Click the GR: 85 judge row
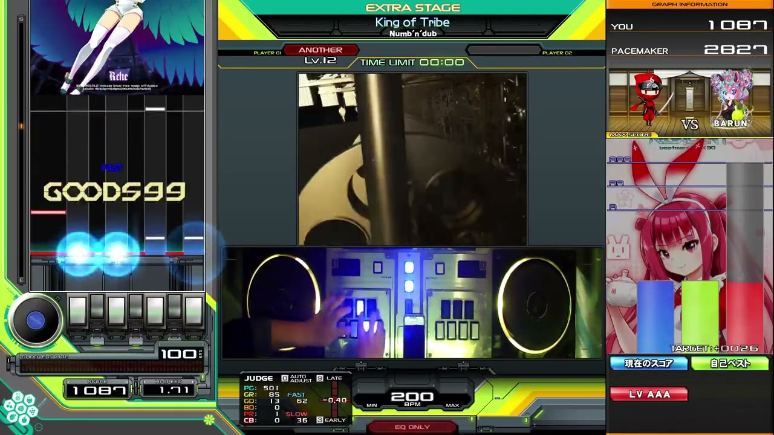Viewport: 774px width, 435px height. [x=262, y=395]
